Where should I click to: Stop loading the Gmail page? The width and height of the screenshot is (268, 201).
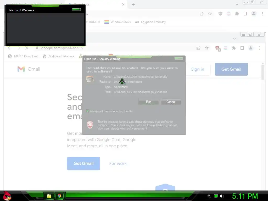tap(27, 48)
